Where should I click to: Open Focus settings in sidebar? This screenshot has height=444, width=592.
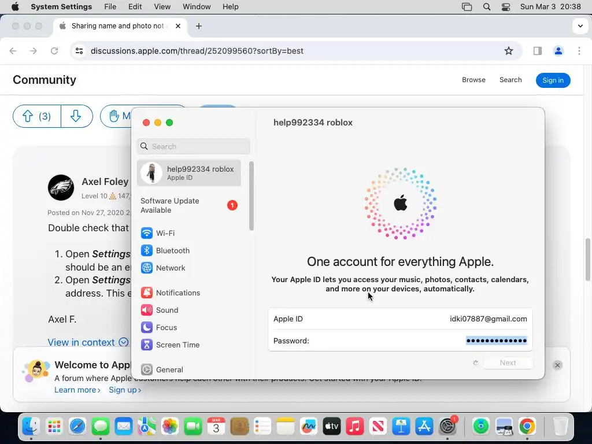coord(158,327)
